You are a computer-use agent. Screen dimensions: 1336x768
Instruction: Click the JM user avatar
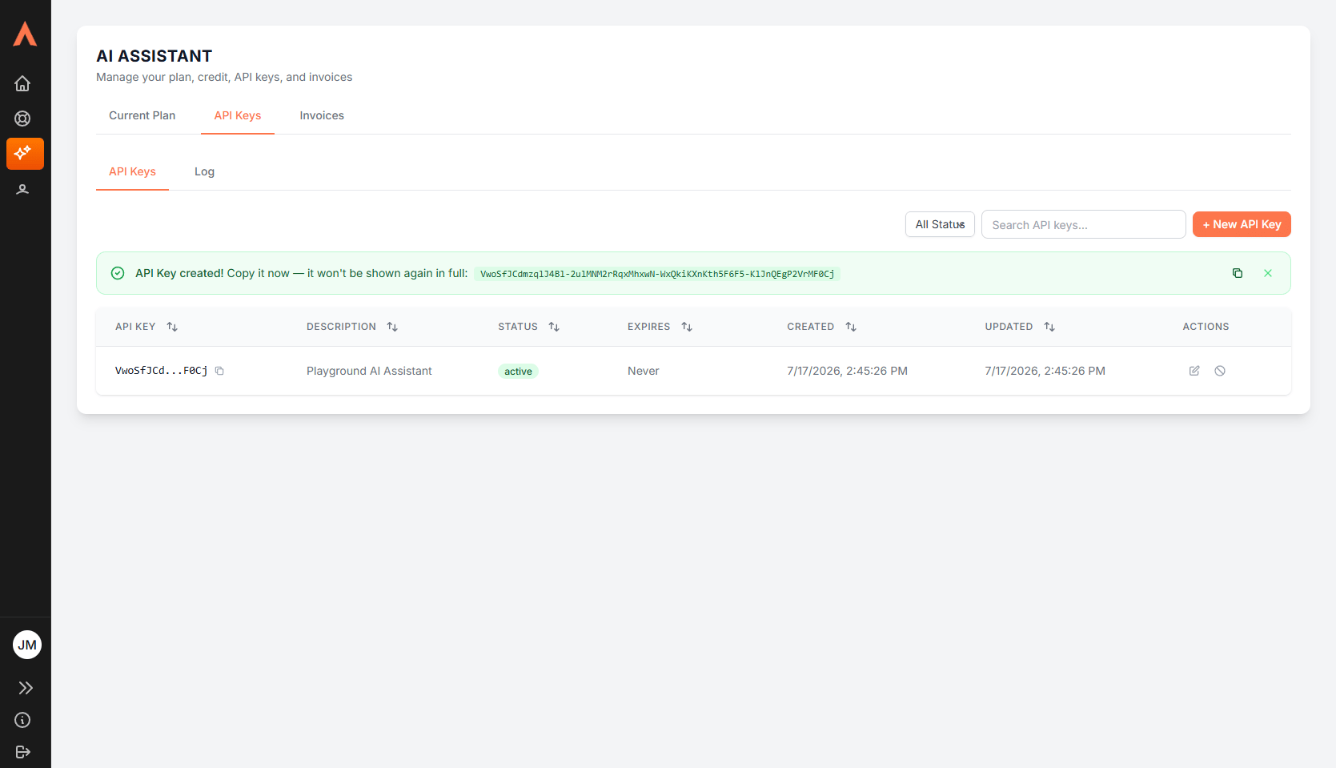tap(27, 645)
